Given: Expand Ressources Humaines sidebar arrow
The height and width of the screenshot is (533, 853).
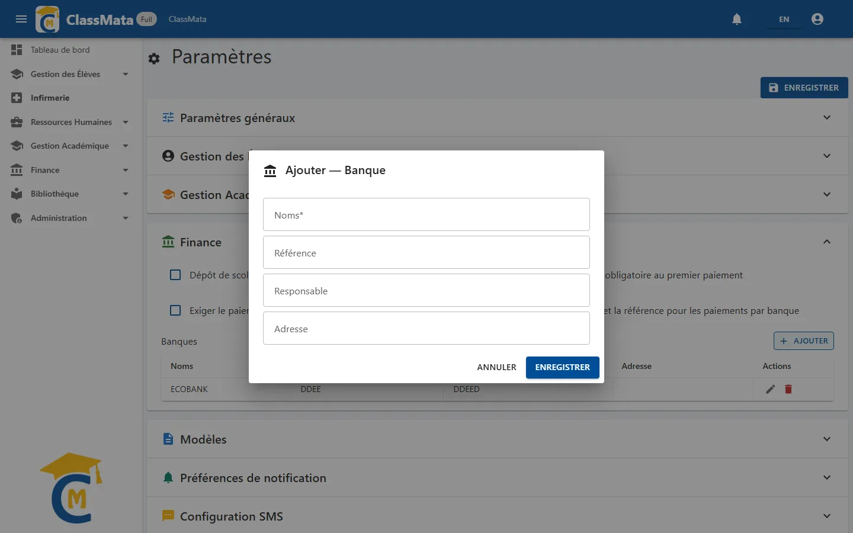Looking at the screenshot, I should (126, 122).
